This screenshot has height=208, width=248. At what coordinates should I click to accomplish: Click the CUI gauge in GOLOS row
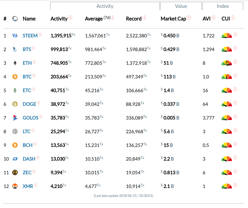tap(227, 118)
